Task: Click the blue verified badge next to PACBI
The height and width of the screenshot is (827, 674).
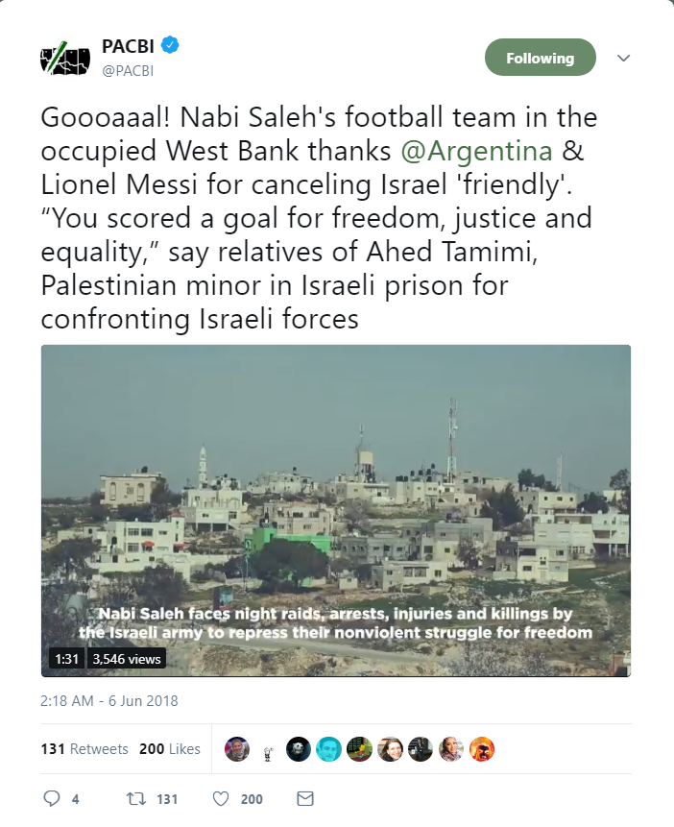Action: 171,45
